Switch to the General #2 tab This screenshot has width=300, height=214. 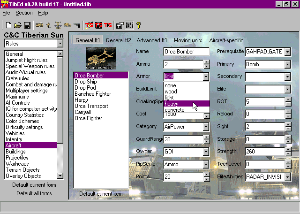point(119,40)
